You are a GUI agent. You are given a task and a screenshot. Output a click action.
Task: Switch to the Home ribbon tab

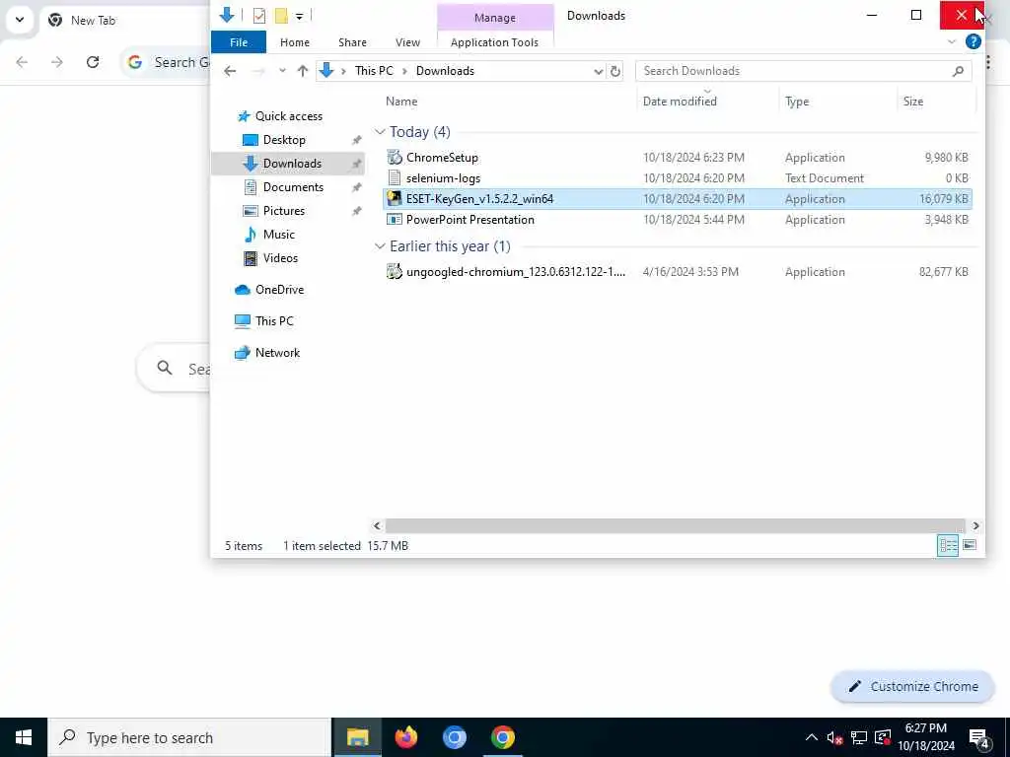(294, 42)
